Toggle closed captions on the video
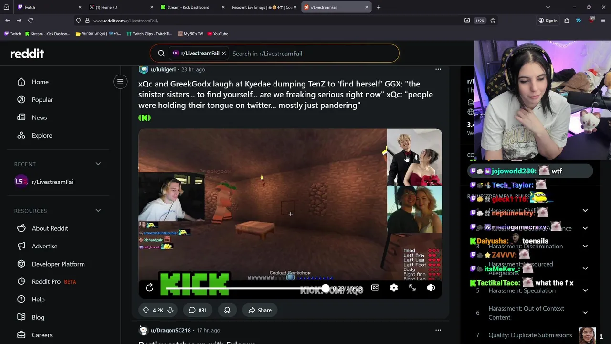Image resolution: width=611 pixels, height=344 pixels. [x=375, y=288]
